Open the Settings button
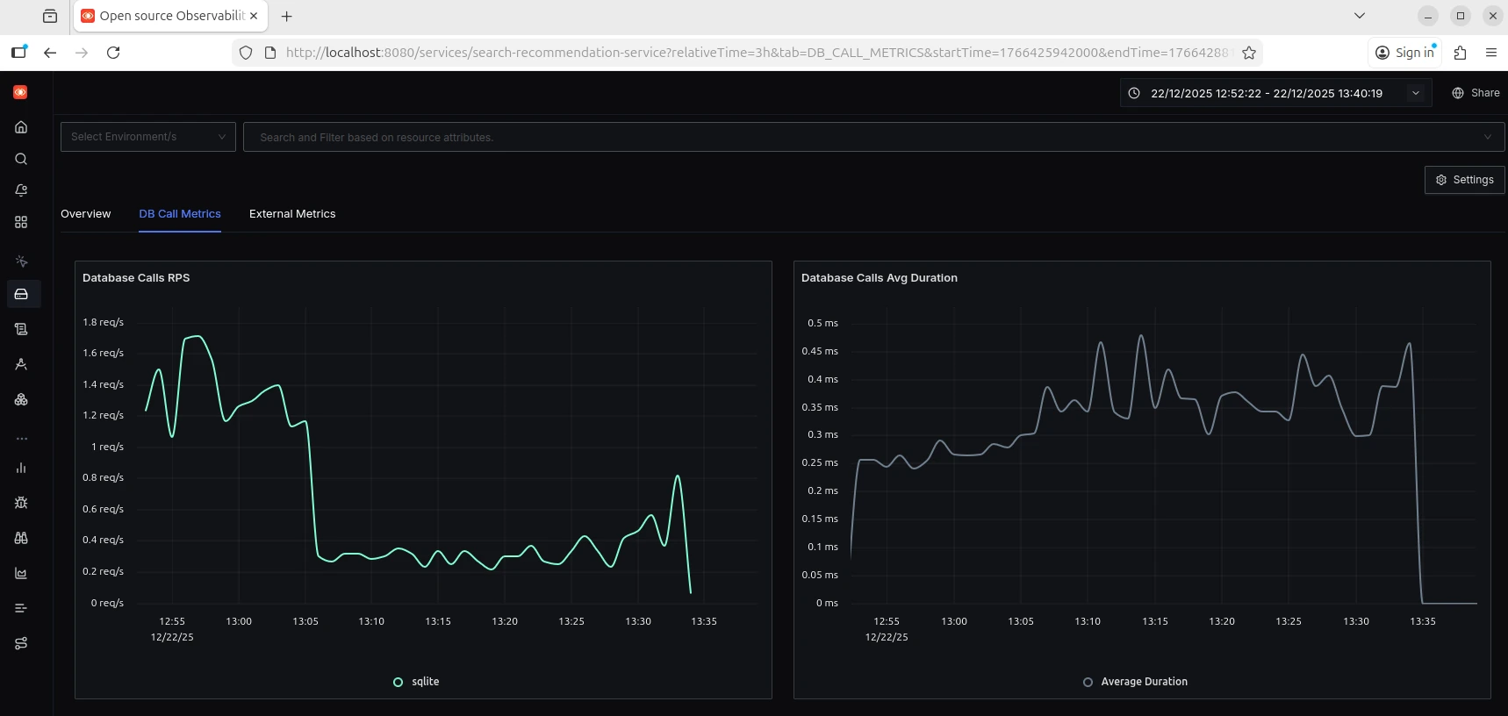Image resolution: width=1508 pixels, height=716 pixels. tap(1464, 180)
